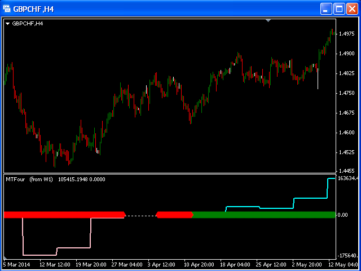
Task: Expand the GBPCHF,H4 chart dropdown triangle
Action: pyautogui.click(x=7, y=24)
